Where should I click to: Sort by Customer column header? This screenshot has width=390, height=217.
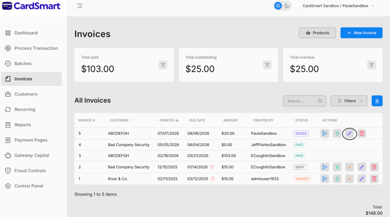(x=119, y=120)
